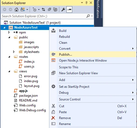Screen dimensions: 137x128
Task: Click the Back navigation arrow in toolbar
Action: [5, 9]
